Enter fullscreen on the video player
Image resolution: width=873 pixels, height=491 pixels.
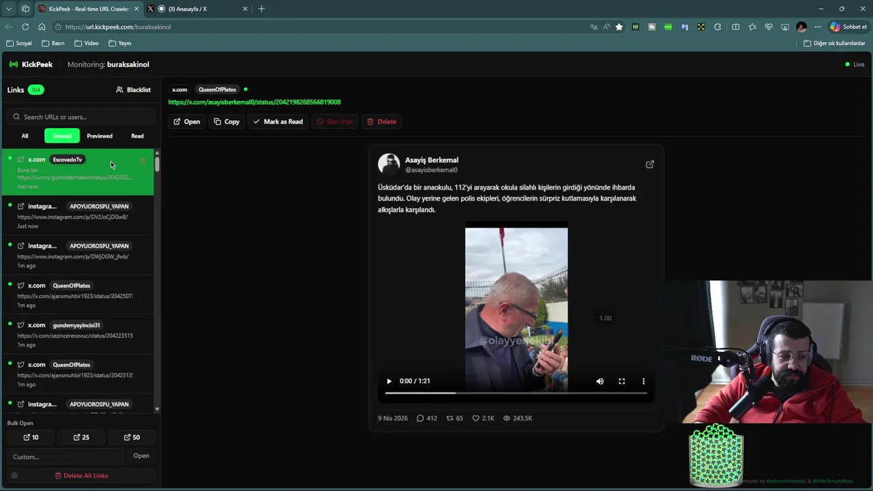tap(621, 381)
